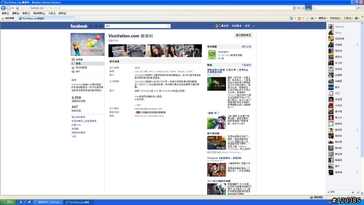The width and height of the screenshot is (364, 205).
Task: Click the Like link under Mobile01
Action: click(221, 58)
